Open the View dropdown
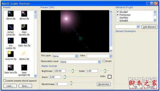Viewport: 160px width, 91px height. pyautogui.click(x=110, y=56)
